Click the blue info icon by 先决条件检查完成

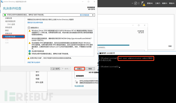point(30,51)
